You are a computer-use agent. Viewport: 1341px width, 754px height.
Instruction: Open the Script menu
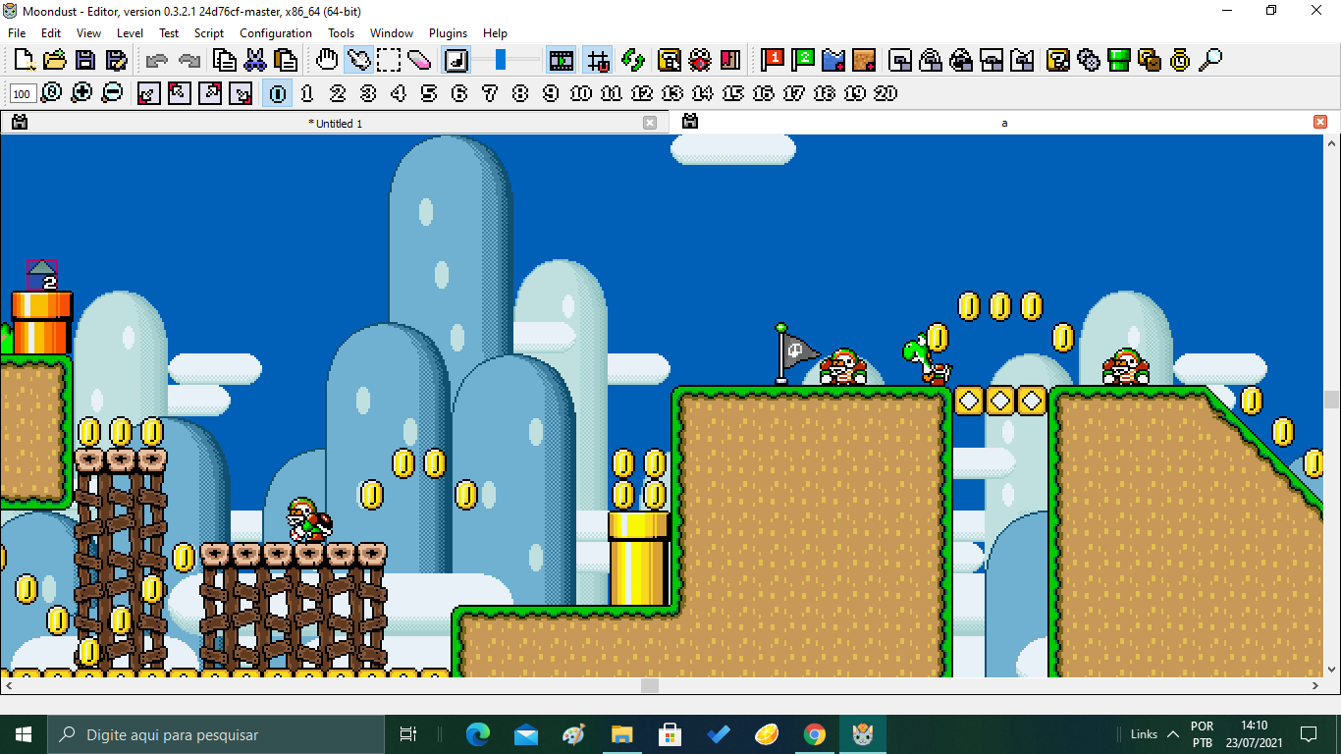(209, 32)
